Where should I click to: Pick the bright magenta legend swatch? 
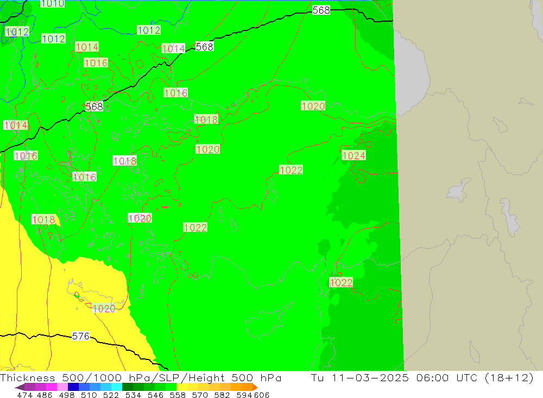point(51,387)
